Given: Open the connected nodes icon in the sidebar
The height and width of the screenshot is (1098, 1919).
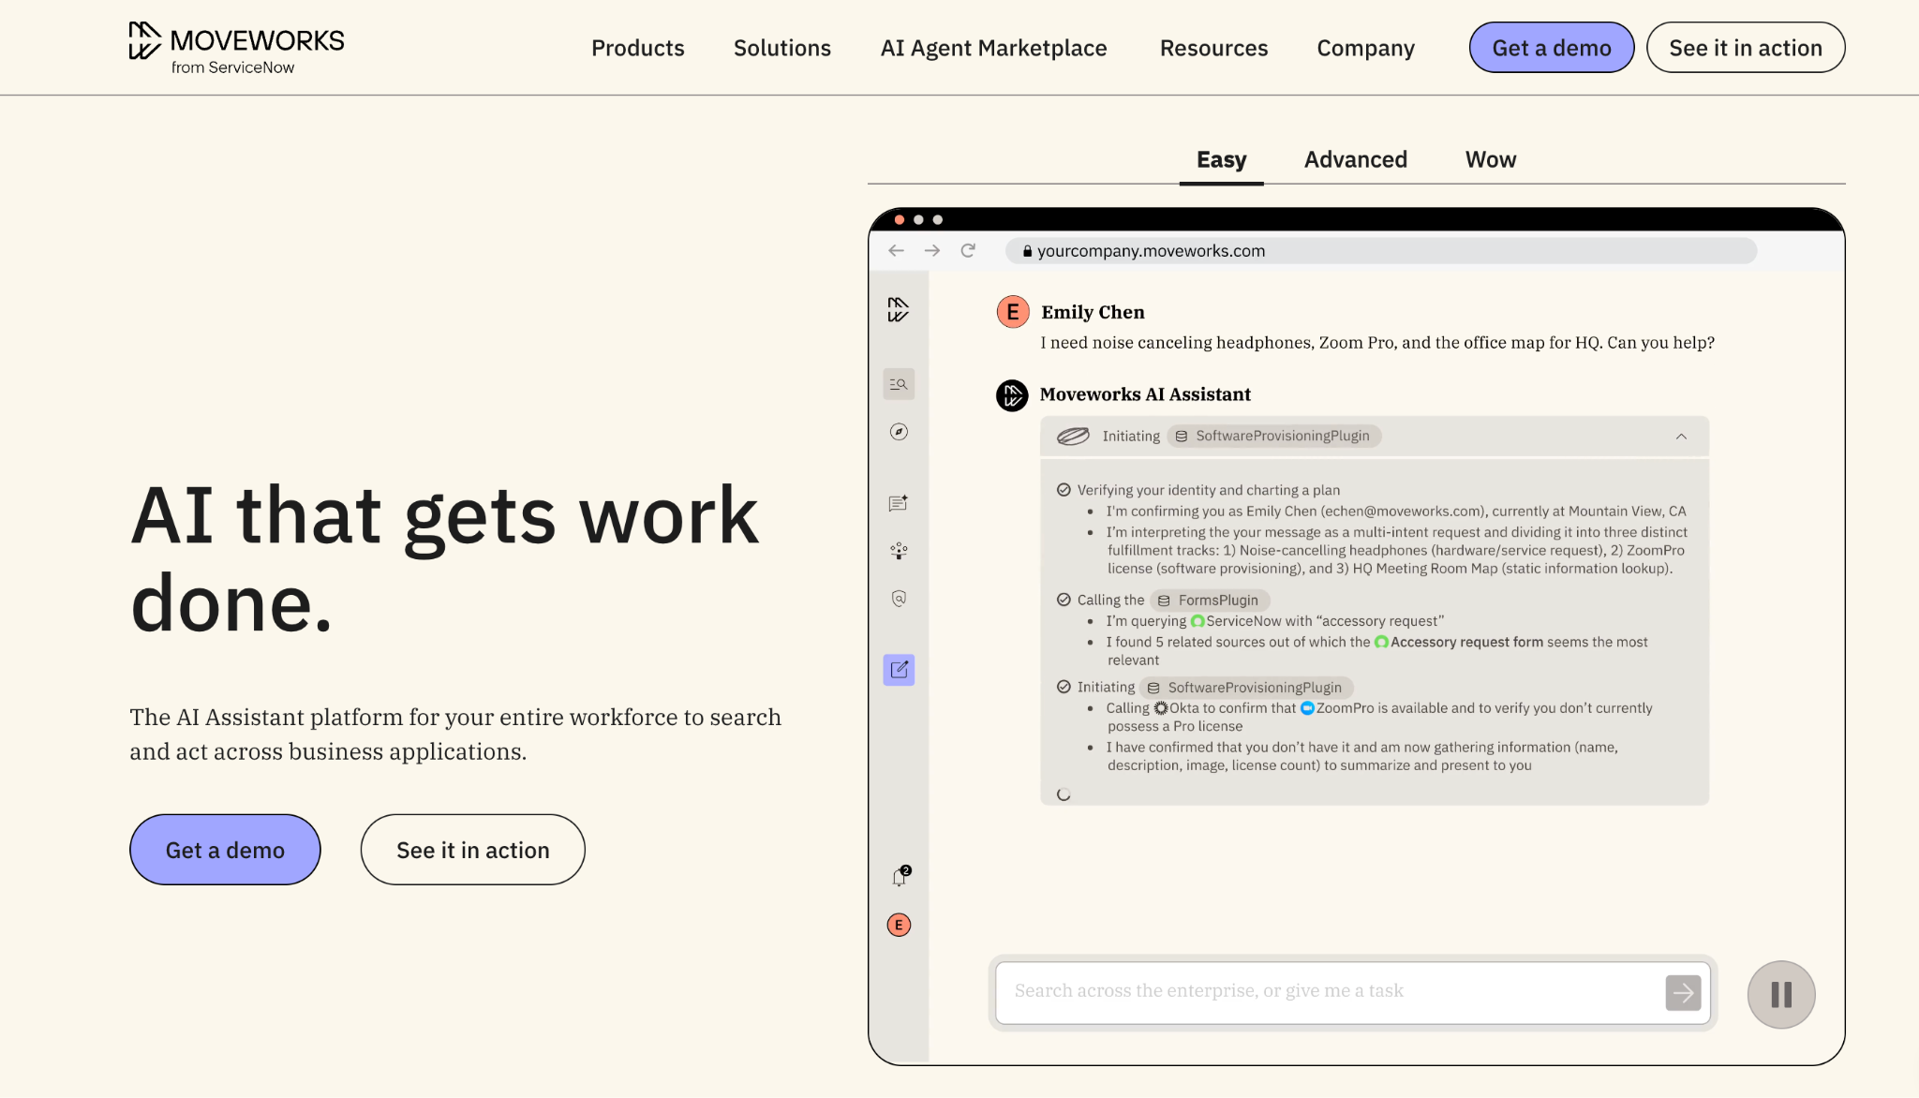Looking at the screenshot, I should [x=899, y=551].
